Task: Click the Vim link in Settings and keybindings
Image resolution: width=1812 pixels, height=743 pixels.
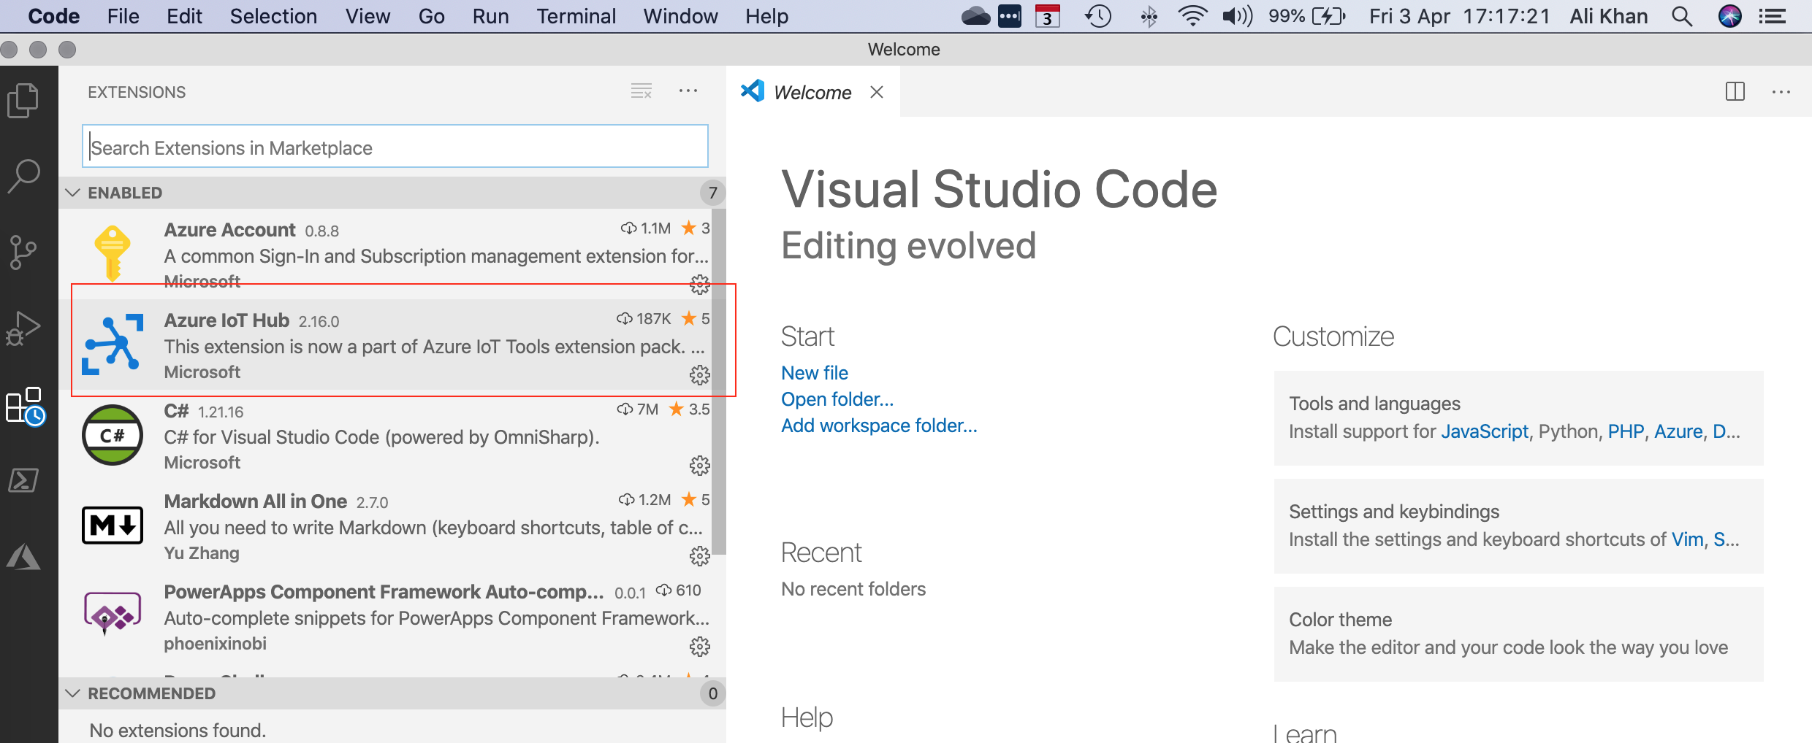Action: click(1688, 539)
